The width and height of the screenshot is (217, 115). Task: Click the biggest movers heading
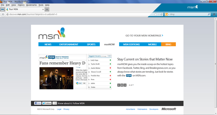tap(95, 56)
